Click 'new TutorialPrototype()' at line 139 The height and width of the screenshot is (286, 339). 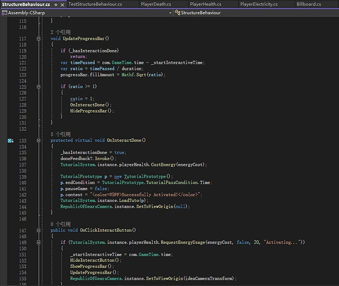click(142, 177)
